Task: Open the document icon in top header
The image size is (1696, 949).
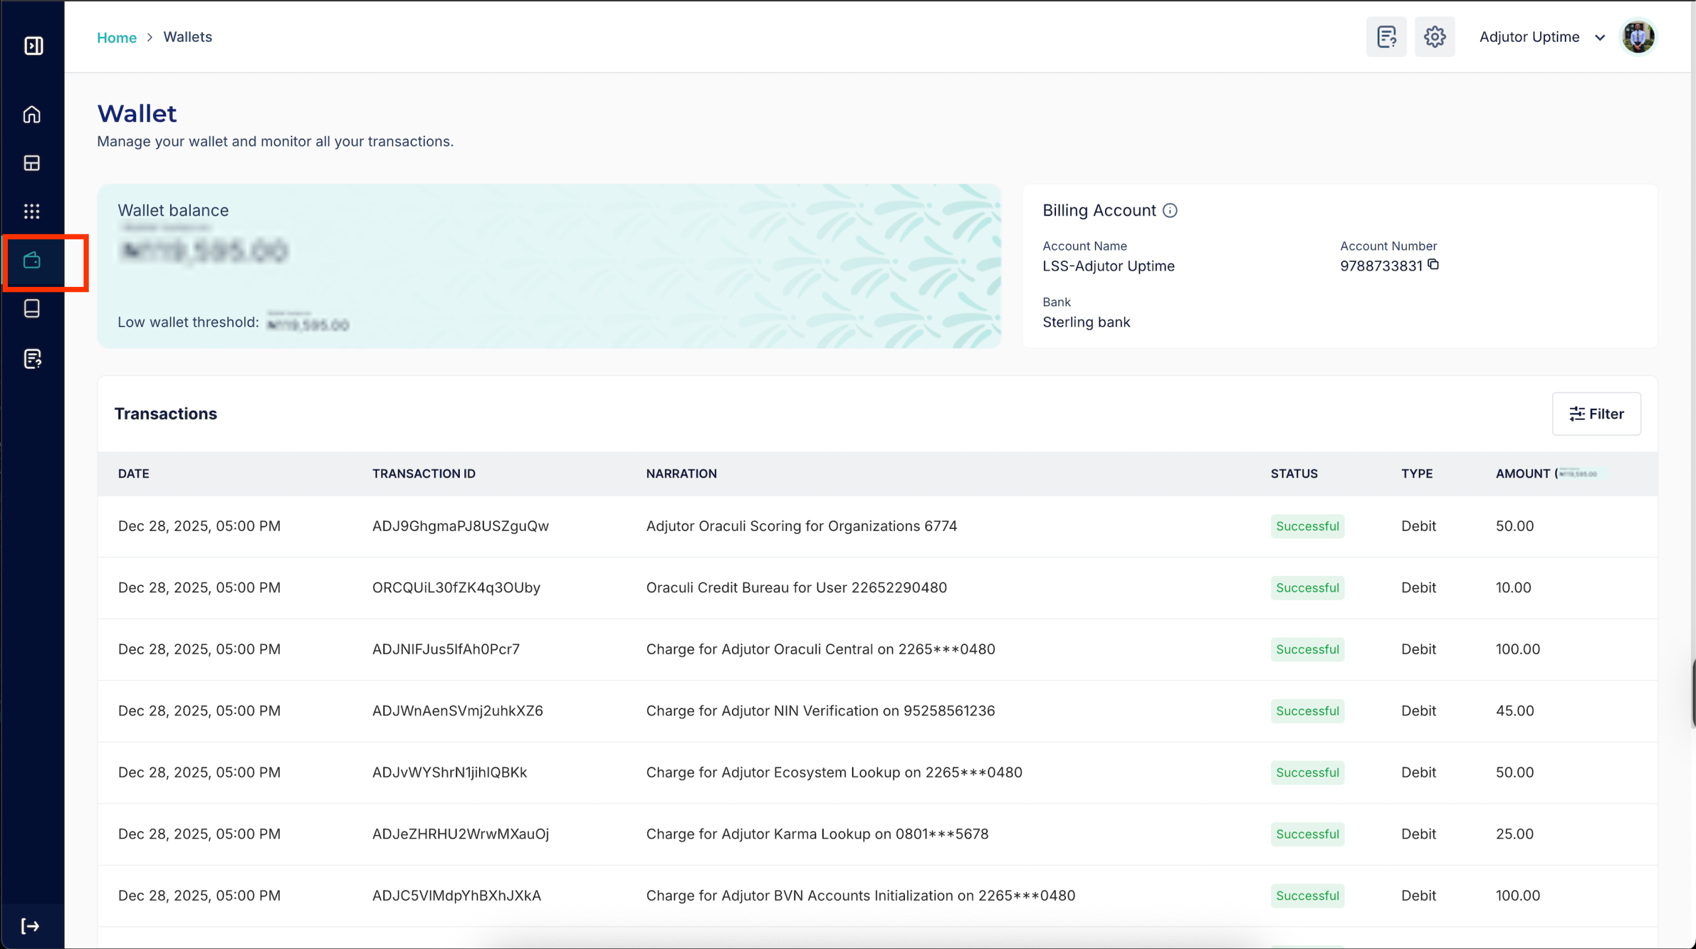Action: tap(1386, 37)
